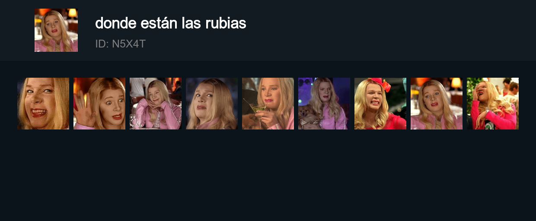Viewport: 536px width, 221px height.
Task: Pick the frowning sticker with dark blue background
Action: point(212,104)
